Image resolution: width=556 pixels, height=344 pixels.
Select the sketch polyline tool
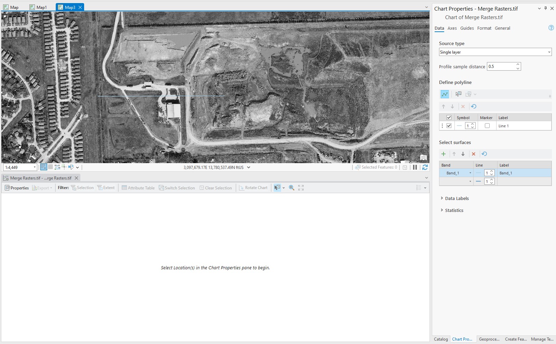click(445, 94)
